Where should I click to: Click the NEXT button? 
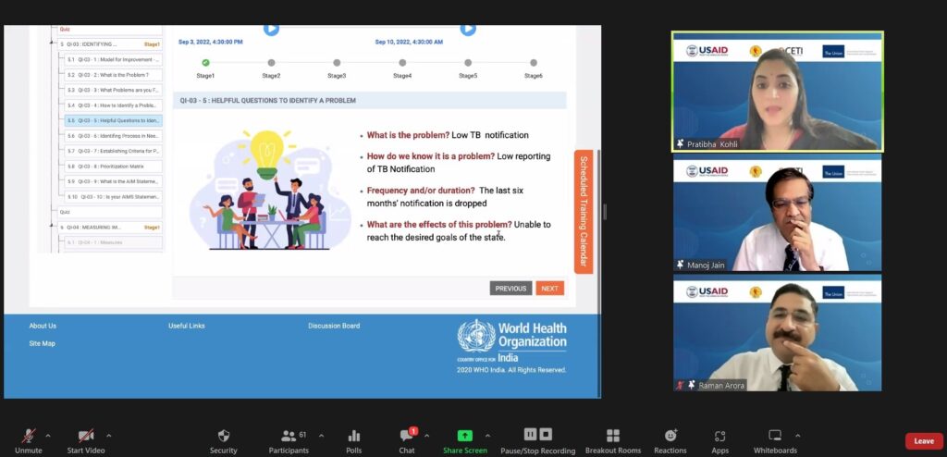(x=549, y=289)
